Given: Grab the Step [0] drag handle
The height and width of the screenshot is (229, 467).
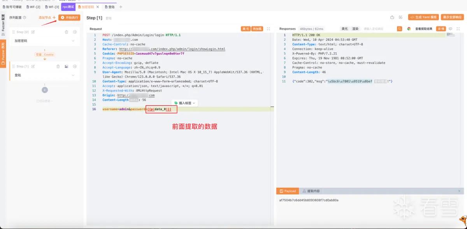Looking at the screenshot, I should 14,32.
